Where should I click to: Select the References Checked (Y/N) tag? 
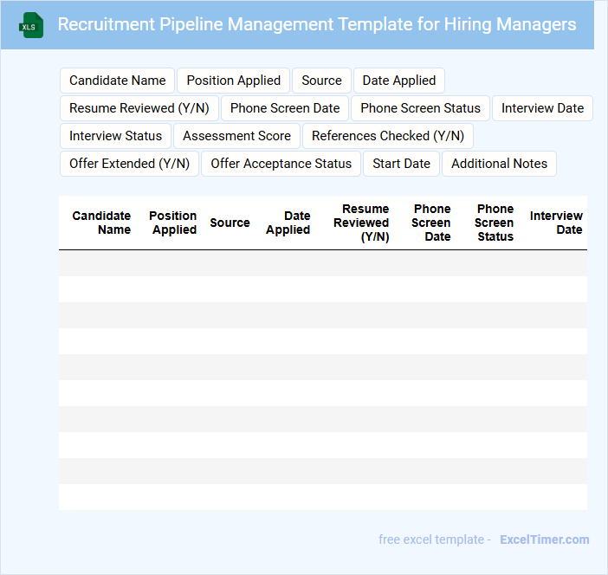point(387,136)
